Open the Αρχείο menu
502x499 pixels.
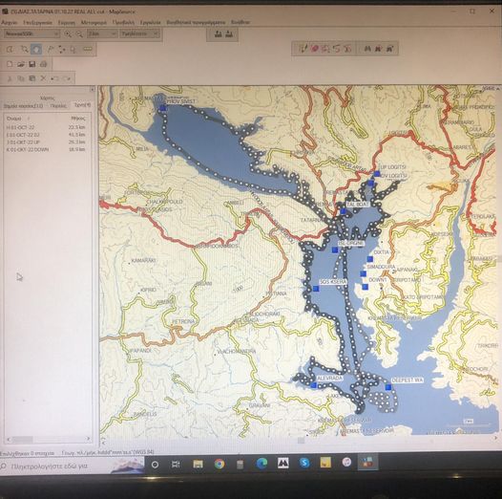pyautogui.click(x=10, y=22)
